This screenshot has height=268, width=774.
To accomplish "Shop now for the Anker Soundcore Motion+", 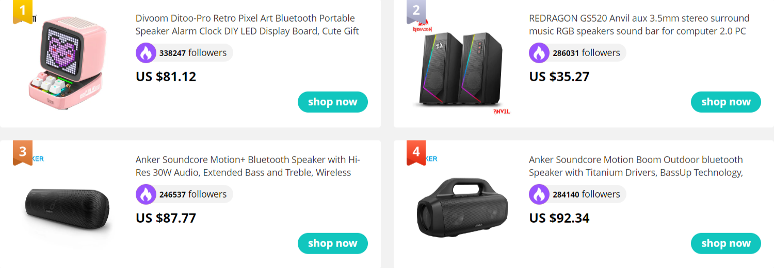I will 333,243.
